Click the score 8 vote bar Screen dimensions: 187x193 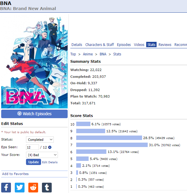point(109,138)
